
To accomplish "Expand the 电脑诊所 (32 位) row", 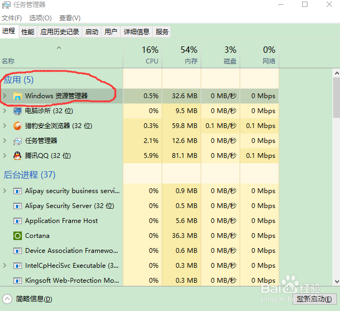I will click(5, 110).
